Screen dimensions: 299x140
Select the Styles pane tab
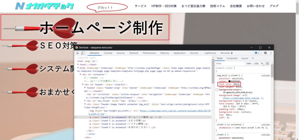(220, 58)
